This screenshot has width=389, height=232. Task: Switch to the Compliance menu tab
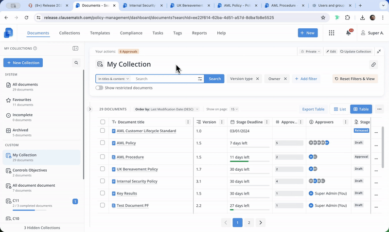click(131, 33)
